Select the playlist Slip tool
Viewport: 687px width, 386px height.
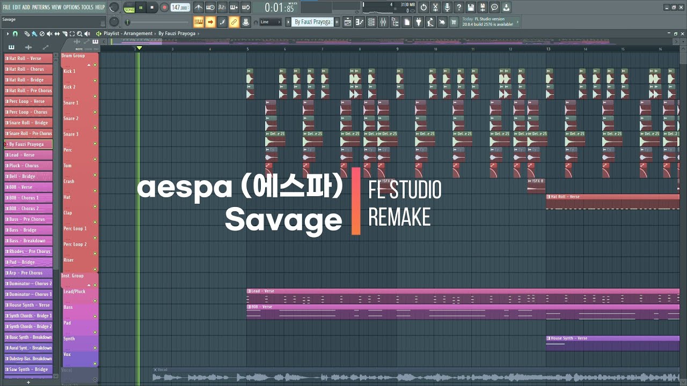tap(57, 34)
